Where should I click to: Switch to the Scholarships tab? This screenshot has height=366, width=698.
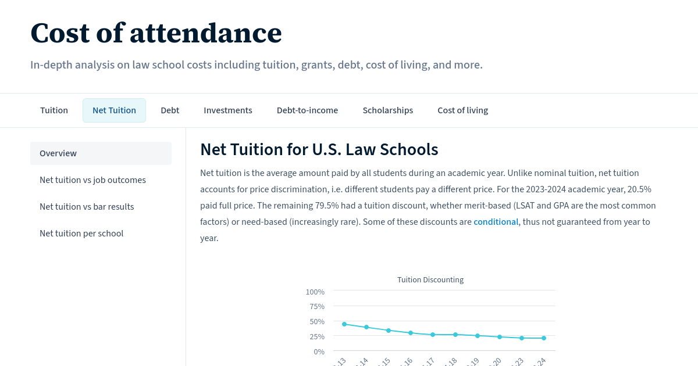tap(387, 110)
